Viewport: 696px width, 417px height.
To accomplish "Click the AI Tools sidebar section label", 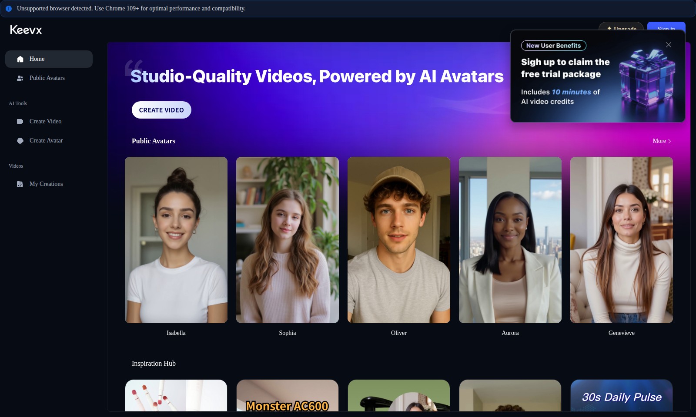I will pos(18,103).
